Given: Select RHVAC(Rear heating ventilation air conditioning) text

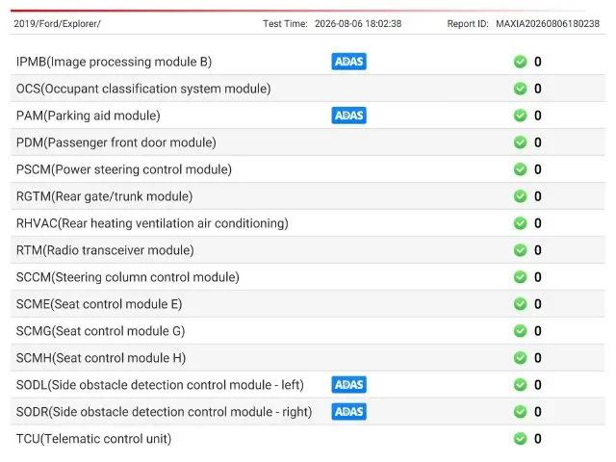Looking at the screenshot, I should [152, 223].
